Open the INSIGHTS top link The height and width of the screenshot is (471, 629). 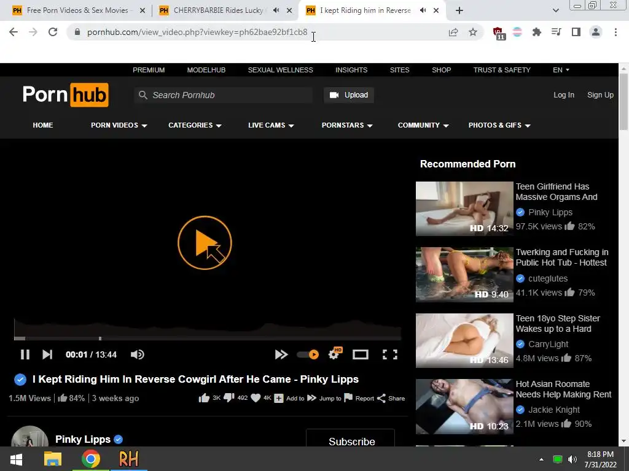coord(351,70)
